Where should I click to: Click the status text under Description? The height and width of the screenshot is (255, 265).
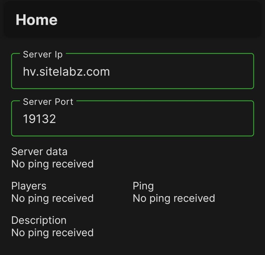coord(52,233)
